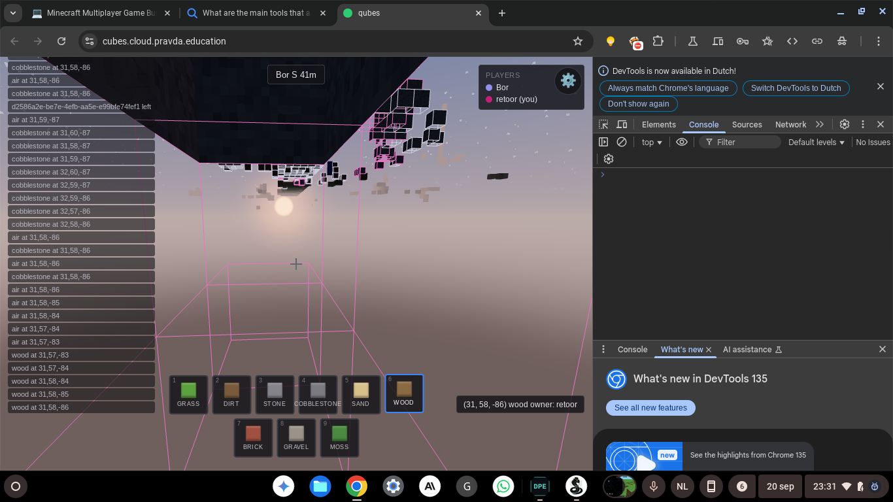
Task: Pick the Cobblestone block slot
Action: [318, 394]
